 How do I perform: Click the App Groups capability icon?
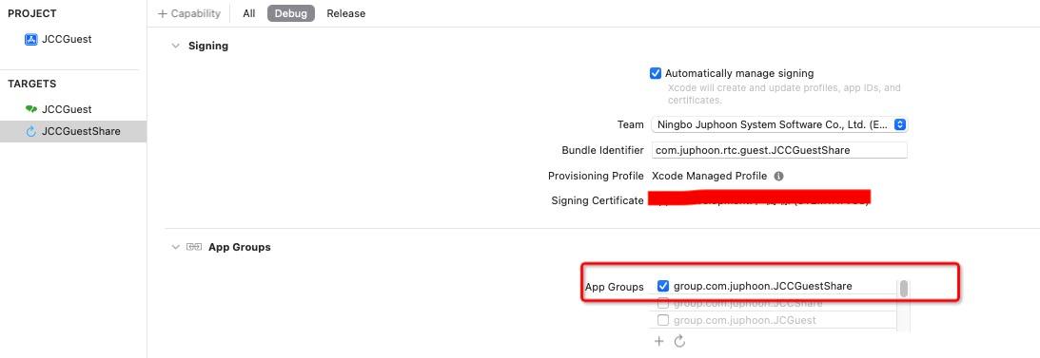coord(194,247)
